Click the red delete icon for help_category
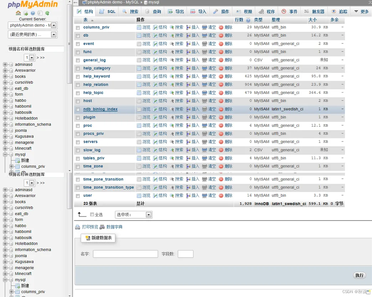This screenshot has height=297, width=372. (x=221, y=68)
